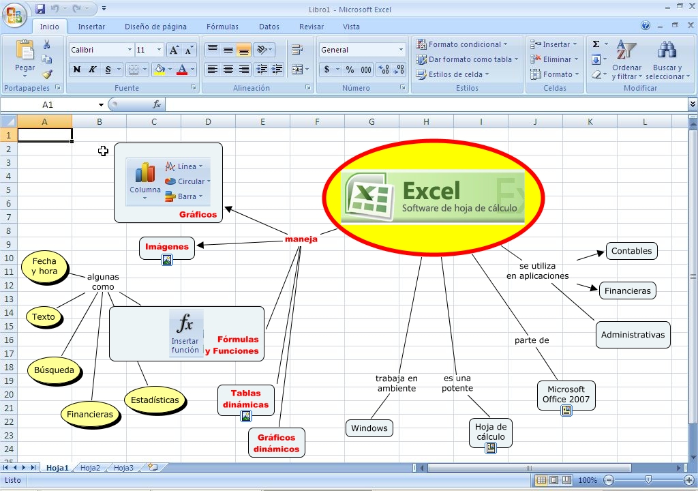The width and height of the screenshot is (698, 491).
Task: Open Excel Help with the question mark icon
Action: (646, 25)
